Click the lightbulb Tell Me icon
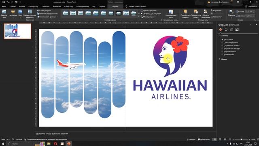 pos(126,6)
